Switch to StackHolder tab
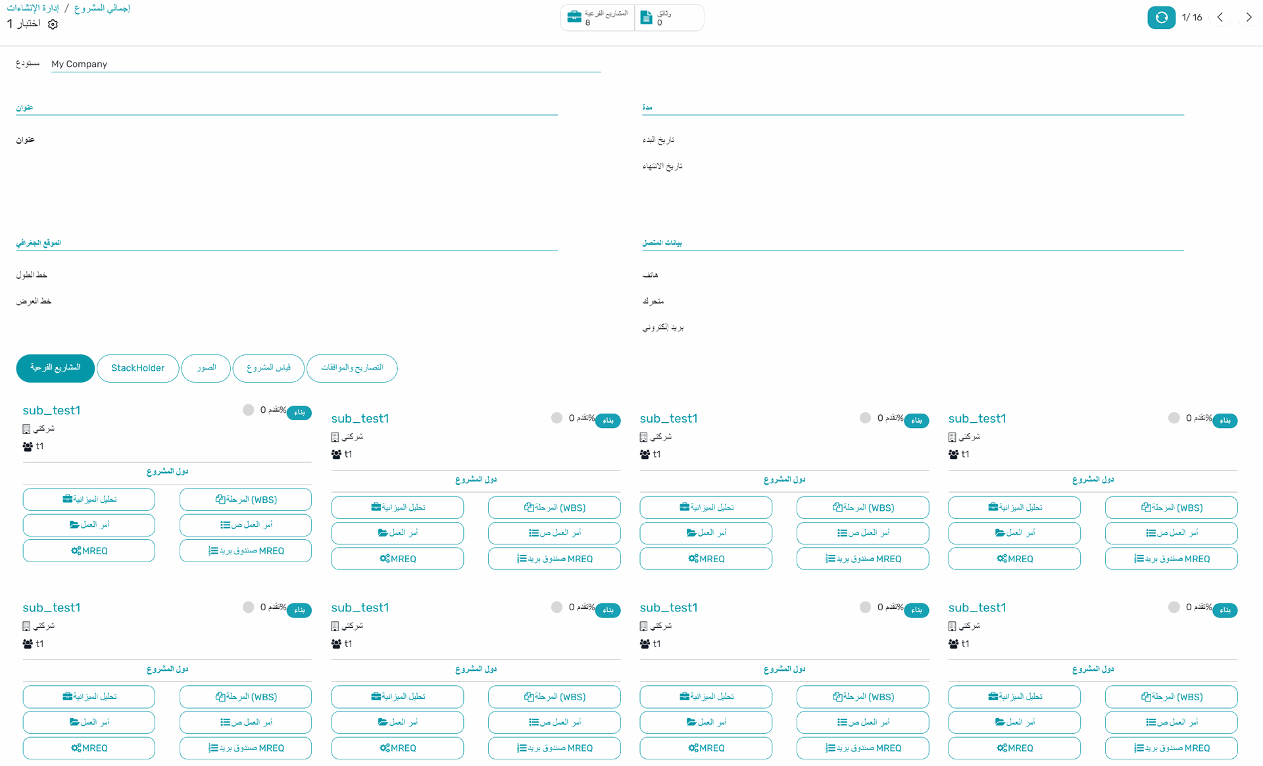Viewport: 1263px width, 766px height. [137, 368]
